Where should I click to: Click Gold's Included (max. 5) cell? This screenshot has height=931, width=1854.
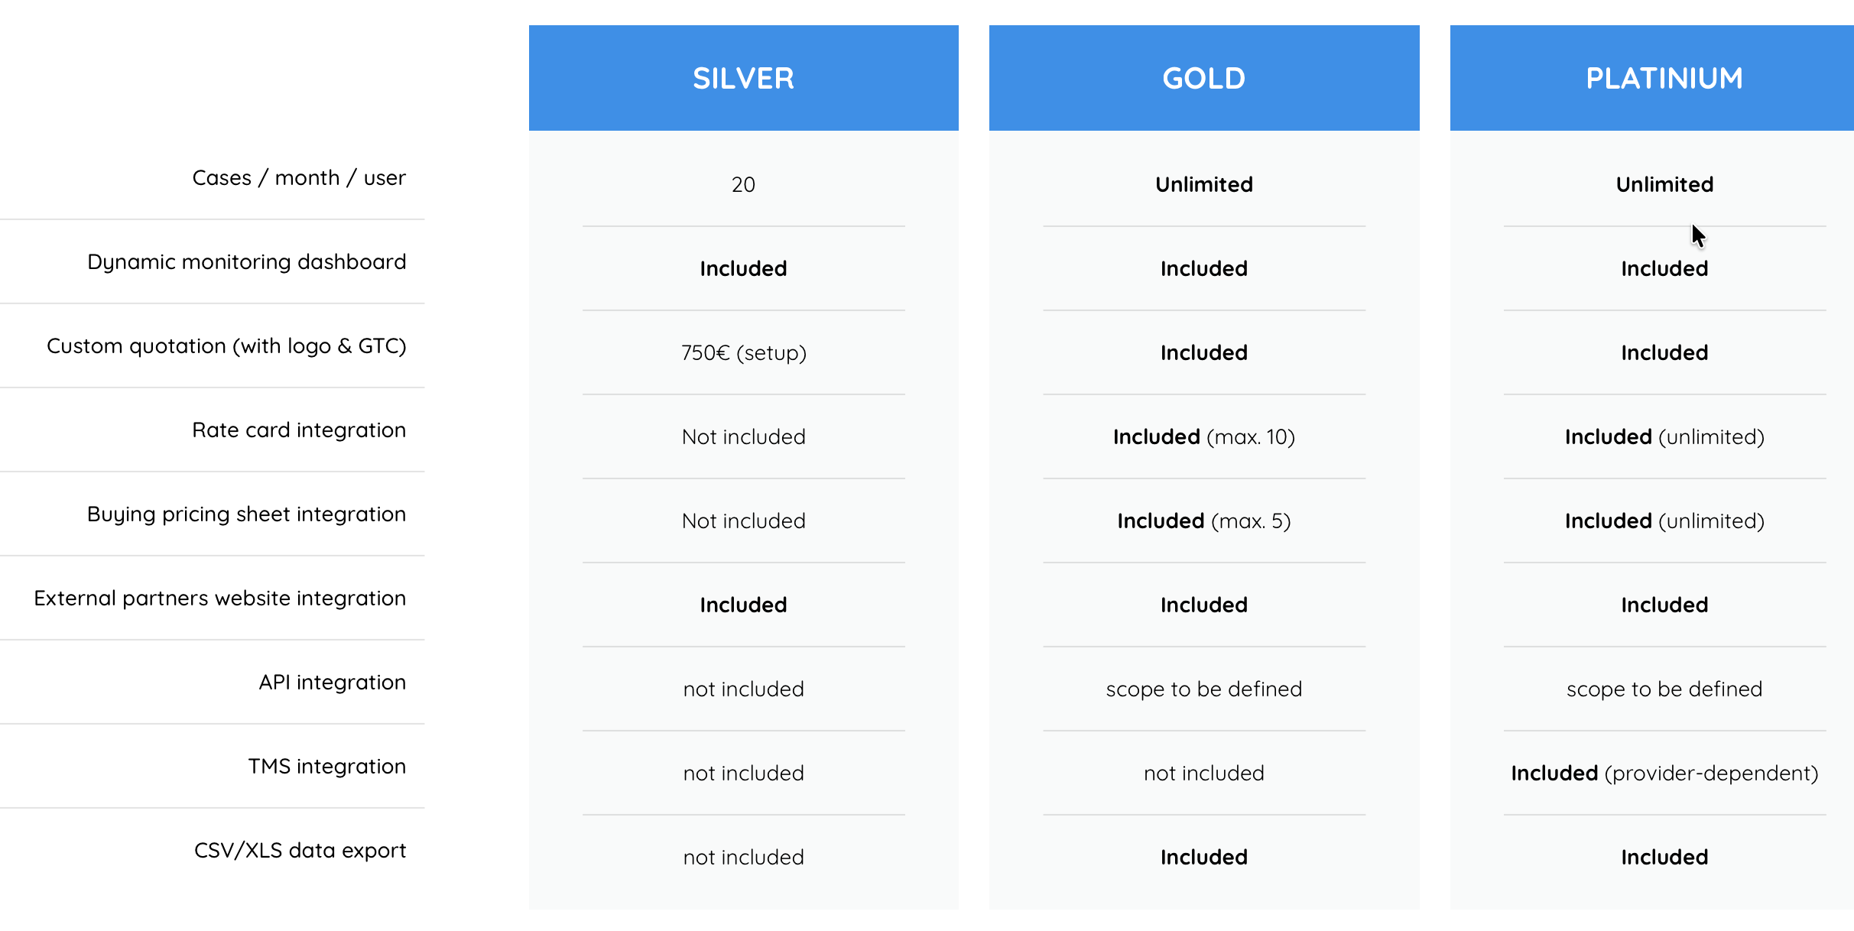(x=1204, y=521)
